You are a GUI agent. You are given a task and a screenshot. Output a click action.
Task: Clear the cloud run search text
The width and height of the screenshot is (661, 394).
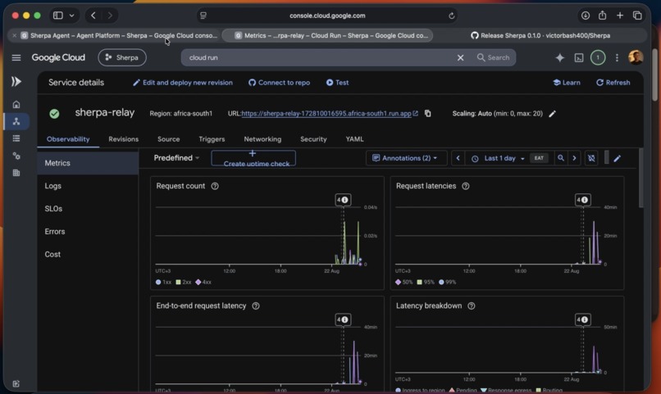(x=460, y=57)
